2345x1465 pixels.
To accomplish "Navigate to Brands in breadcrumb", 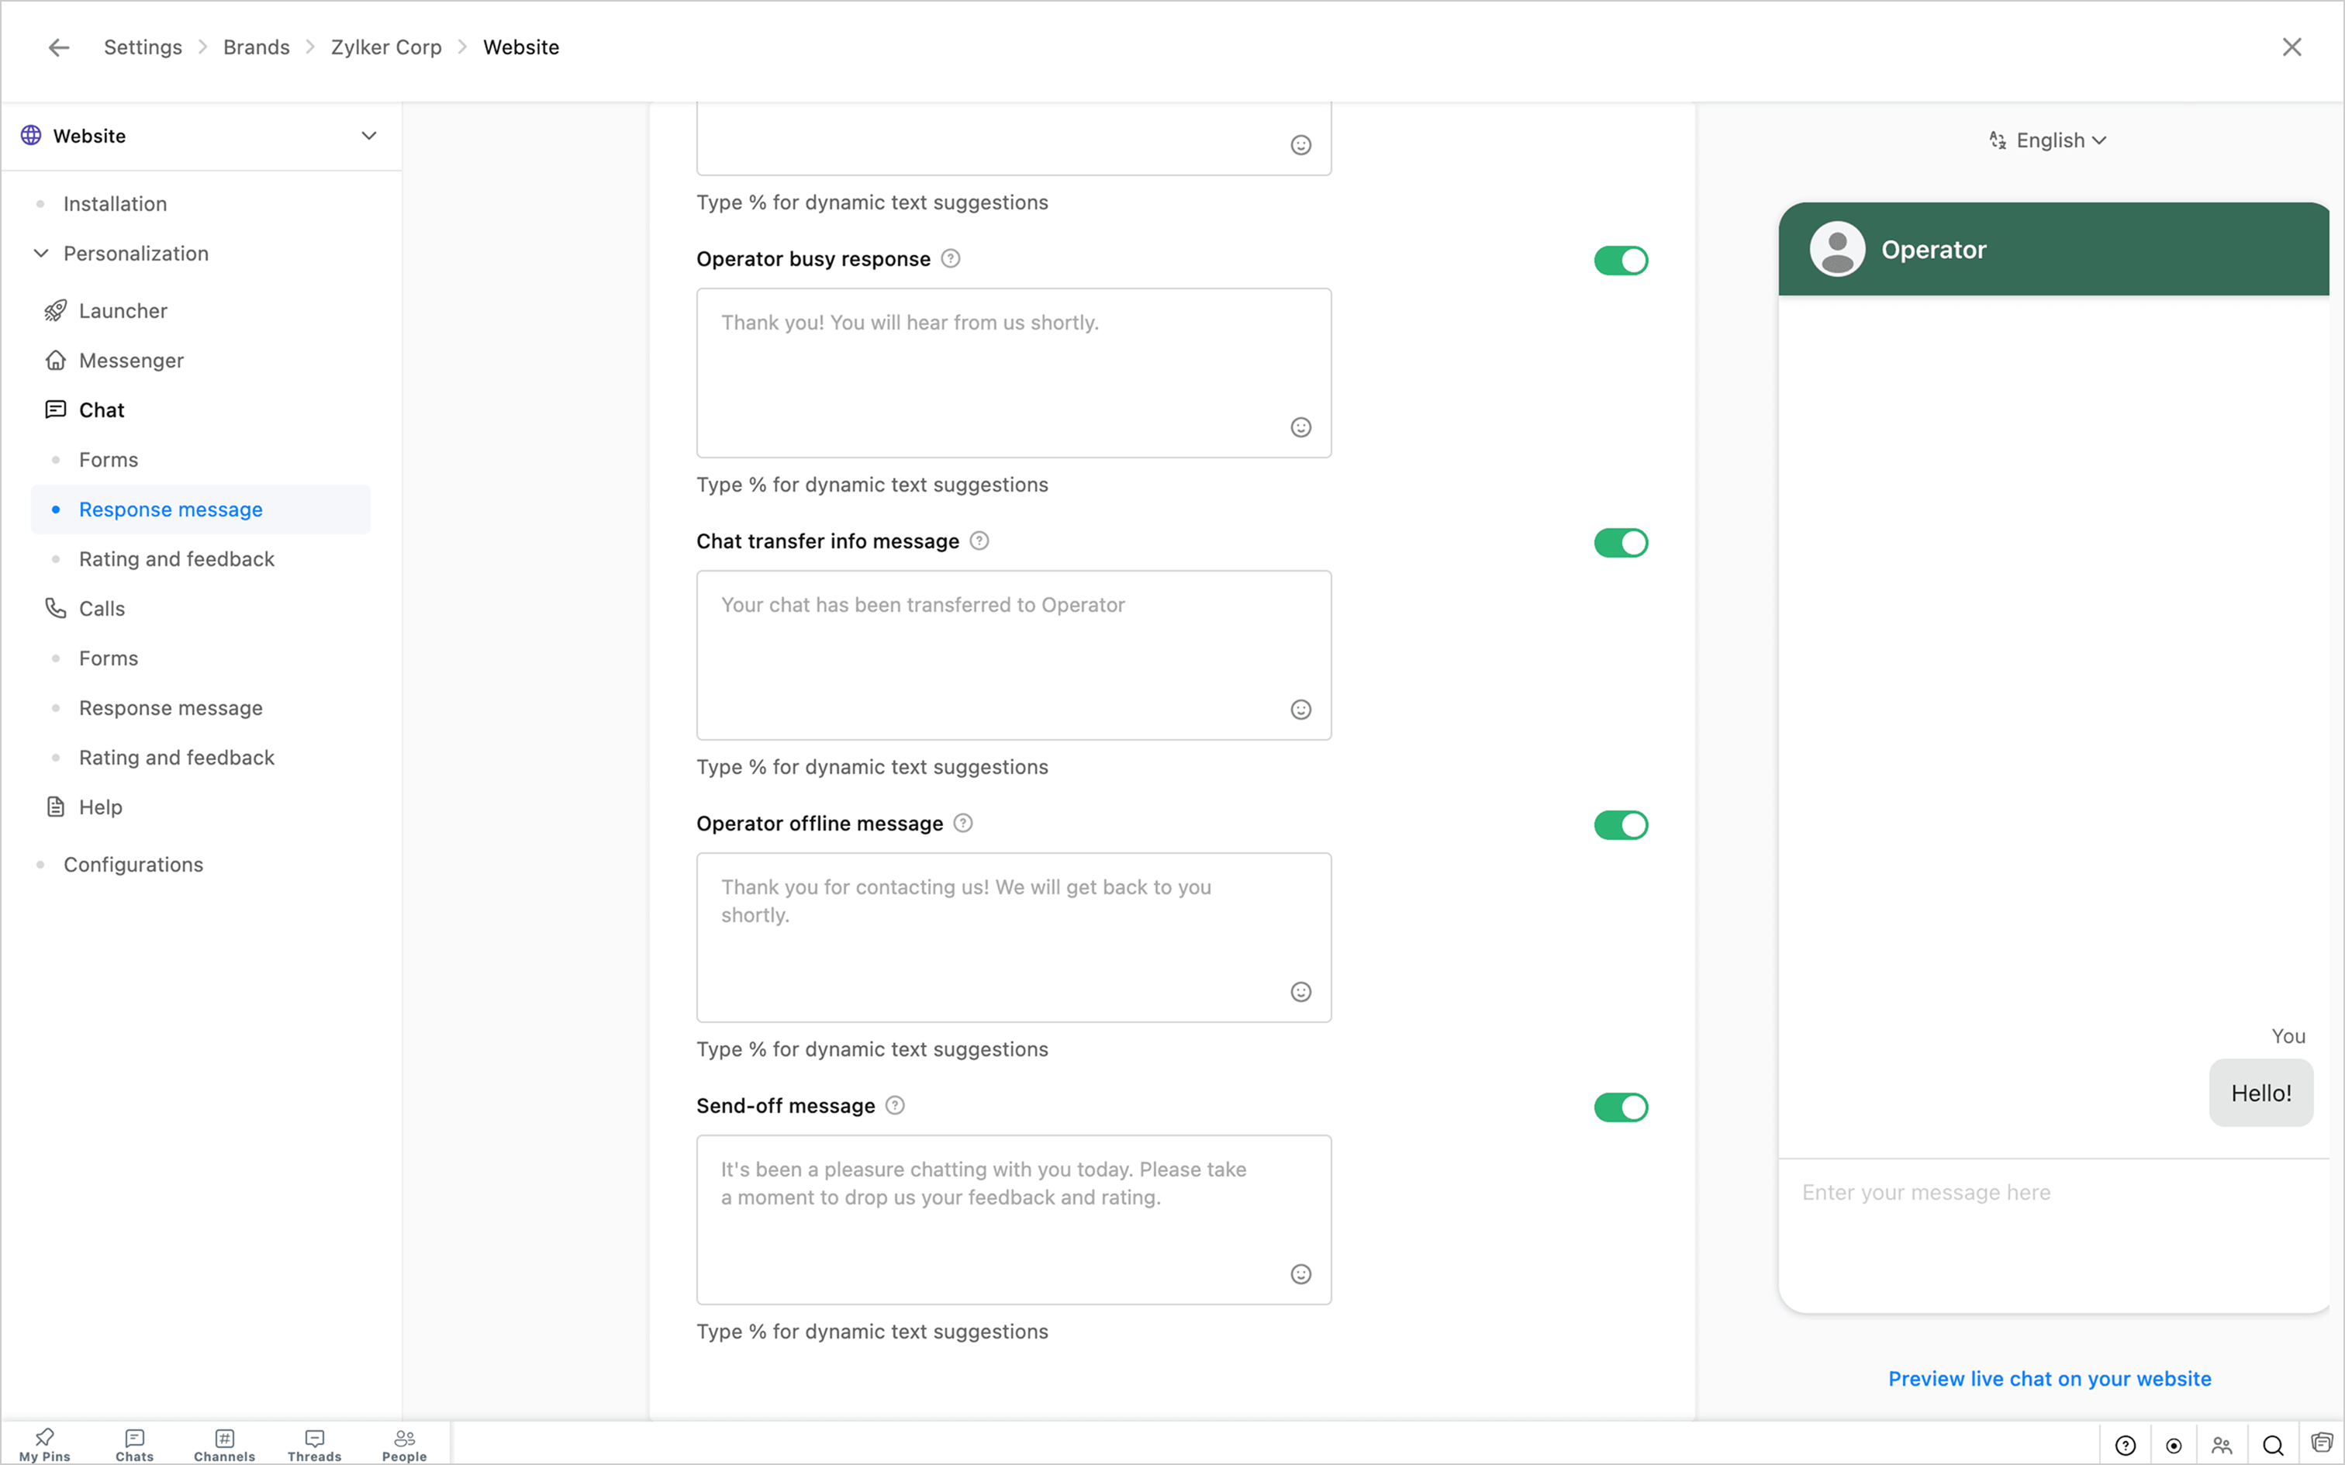I will 256,47.
